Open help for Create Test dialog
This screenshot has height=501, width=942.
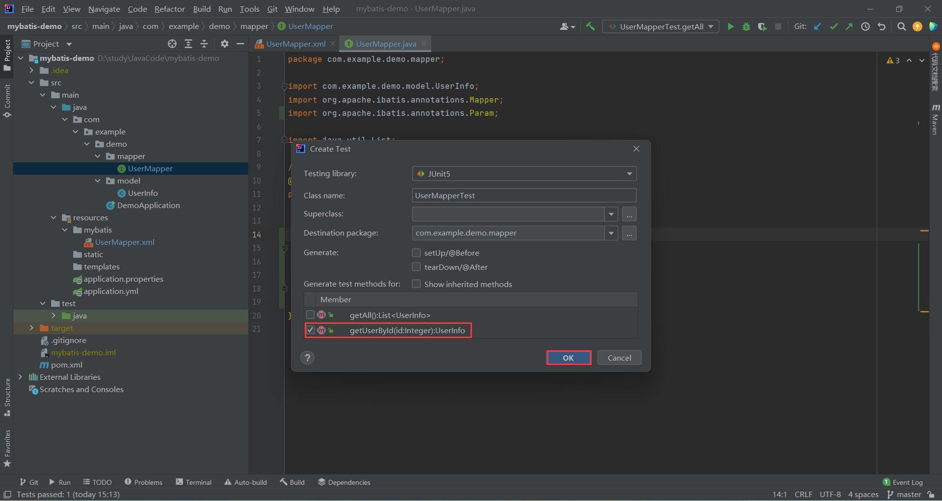308,358
